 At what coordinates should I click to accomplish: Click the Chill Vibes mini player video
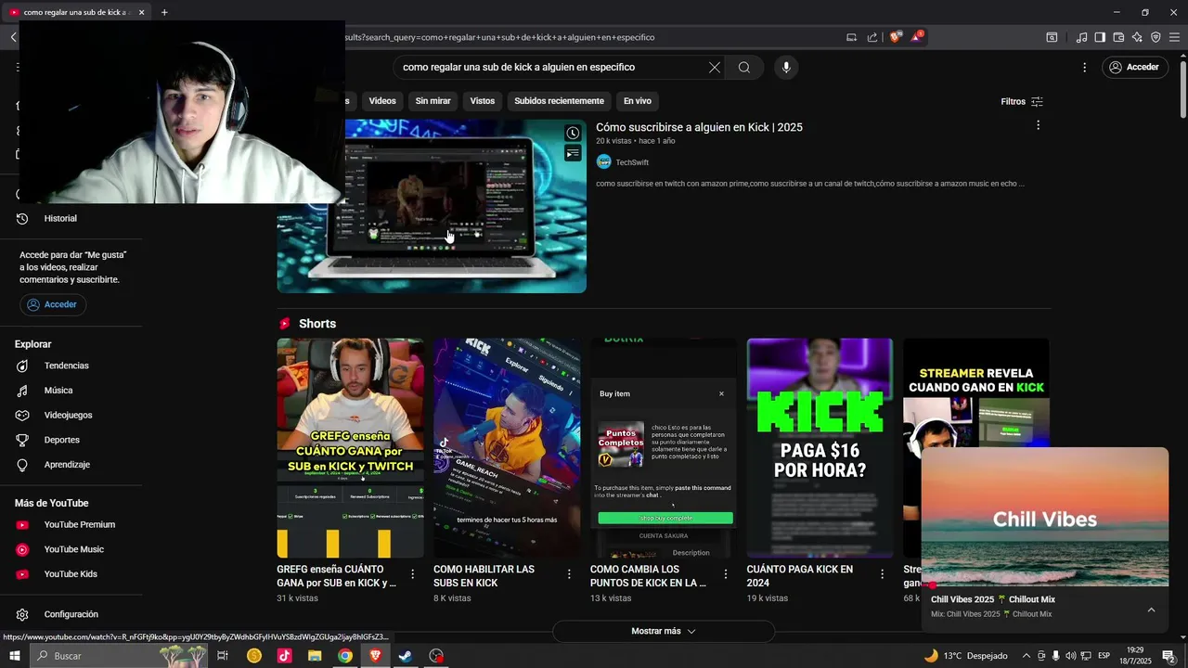point(1045,517)
